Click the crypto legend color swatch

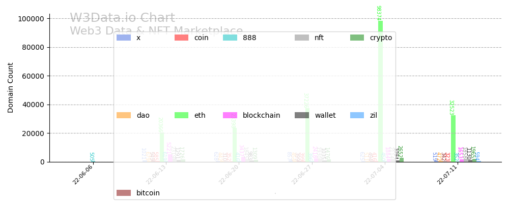(357, 38)
